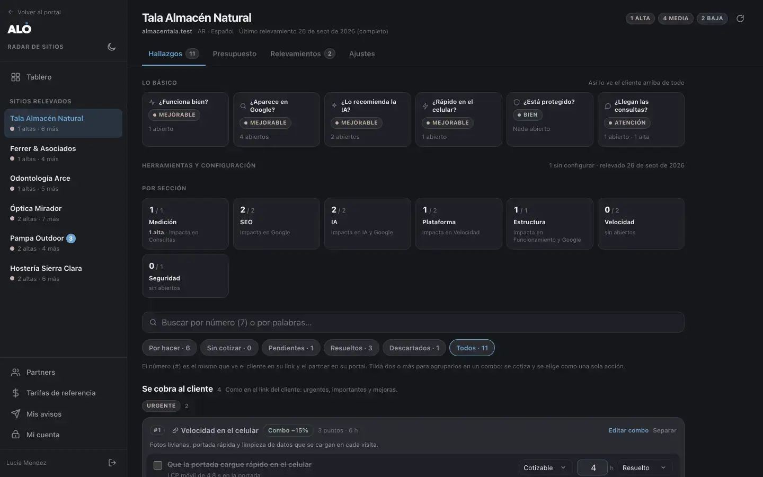Image resolution: width=763 pixels, height=477 pixels.
Task: Click the shield icon on ¿Está protegido? card
Action: [x=517, y=102]
